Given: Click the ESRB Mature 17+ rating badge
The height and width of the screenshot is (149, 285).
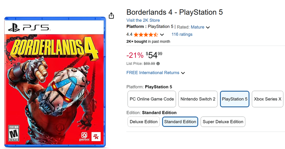Looking at the screenshot, I should coord(13,133).
